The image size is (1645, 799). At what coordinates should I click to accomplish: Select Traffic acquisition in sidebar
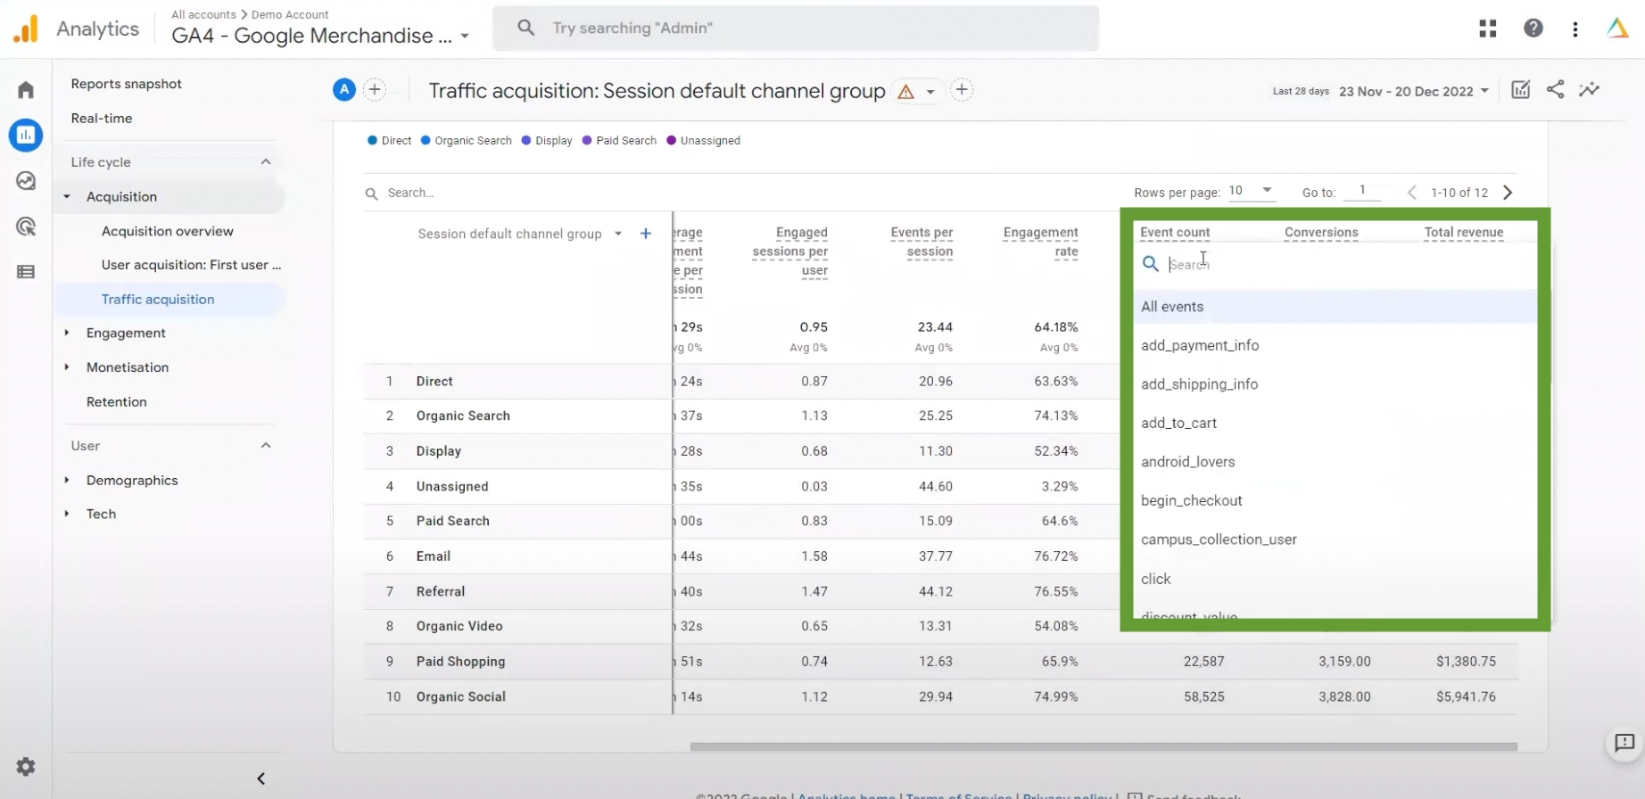tap(158, 299)
